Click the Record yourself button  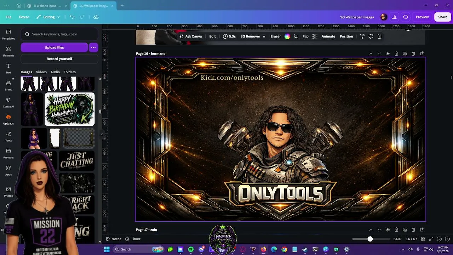[59, 59]
